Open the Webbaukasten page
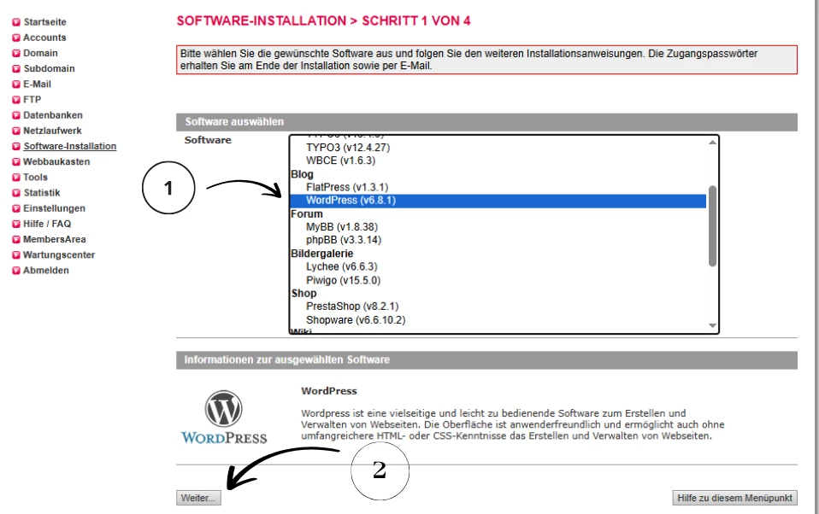 (x=56, y=161)
